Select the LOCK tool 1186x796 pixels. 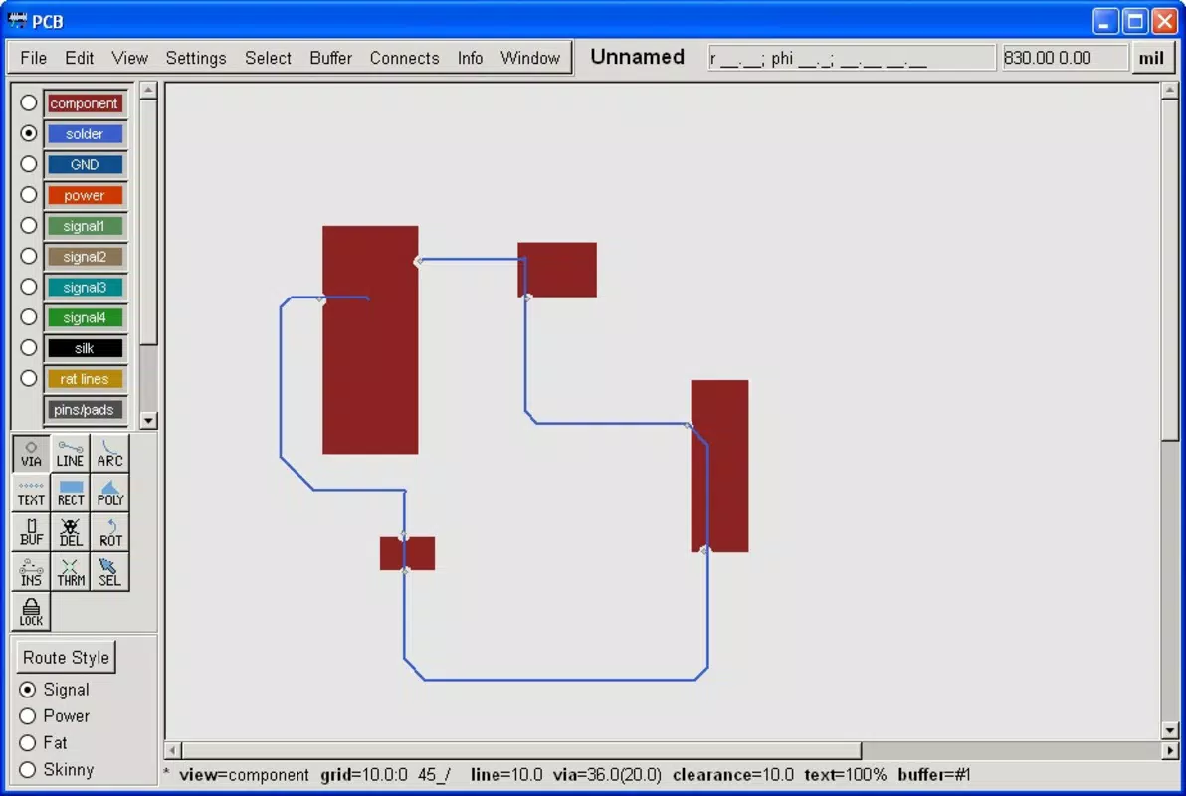pos(31,612)
